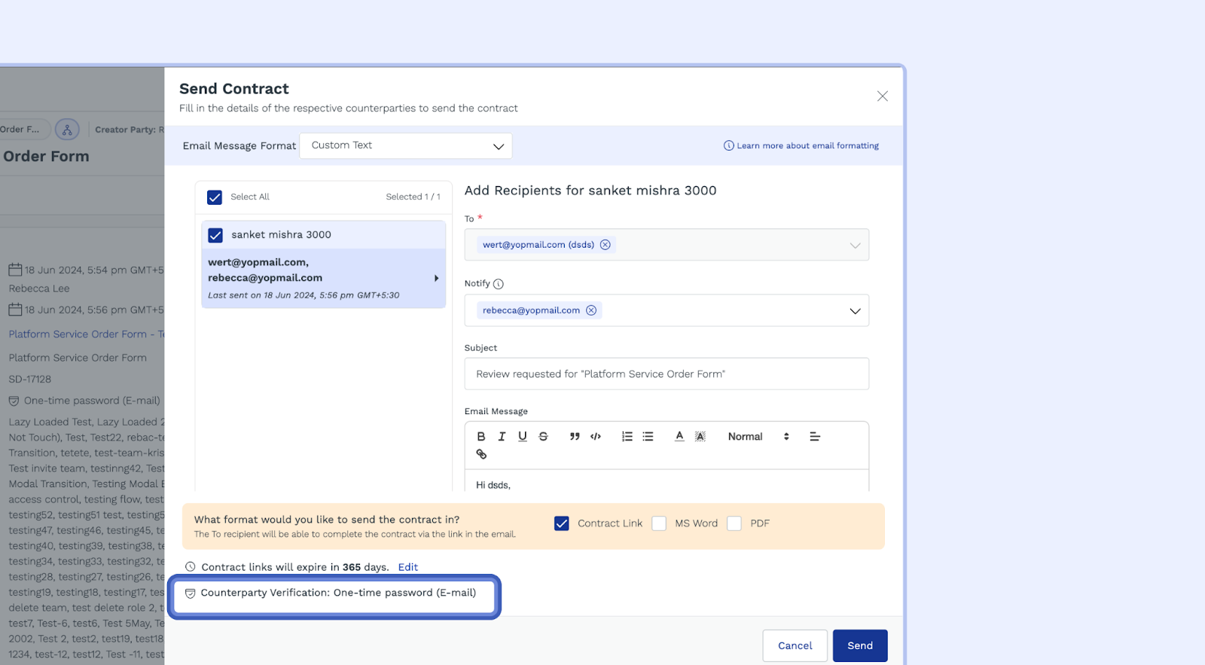Apply strikethrough formatting
1205x665 pixels.
click(543, 437)
